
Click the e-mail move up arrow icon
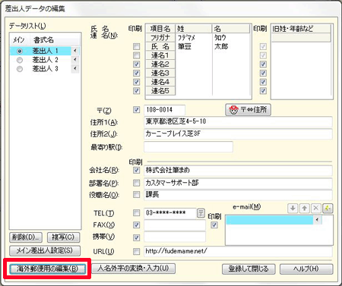pos(305,209)
